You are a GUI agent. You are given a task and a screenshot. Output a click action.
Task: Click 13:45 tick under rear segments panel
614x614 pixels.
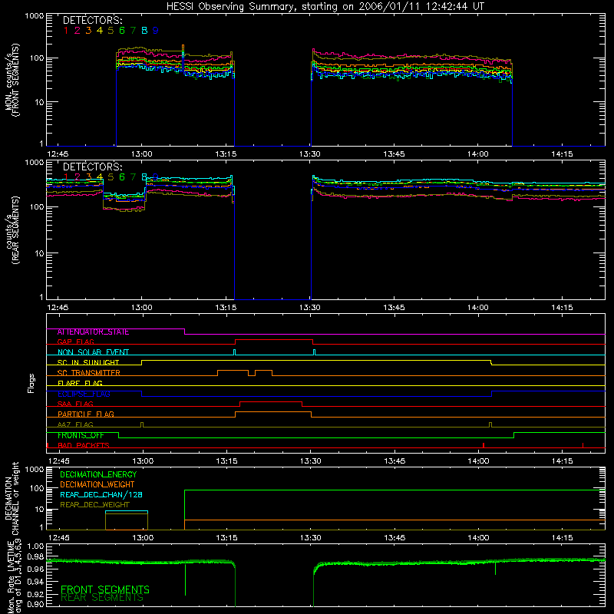pyautogui.click(x=394, y=308)
